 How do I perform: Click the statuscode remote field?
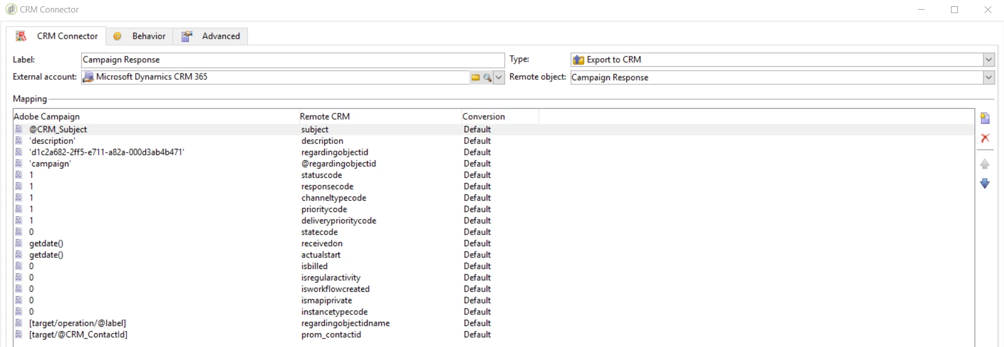(x=322, y=175)
